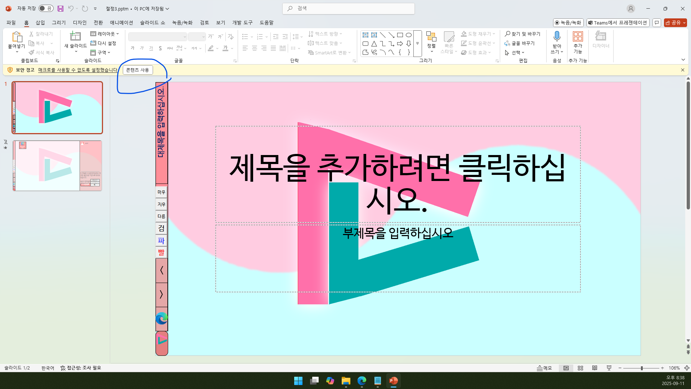The width and height of the screenshot is (691, 389).
Task: Switch to reading view icon
Action: click(x=595, y=368)
